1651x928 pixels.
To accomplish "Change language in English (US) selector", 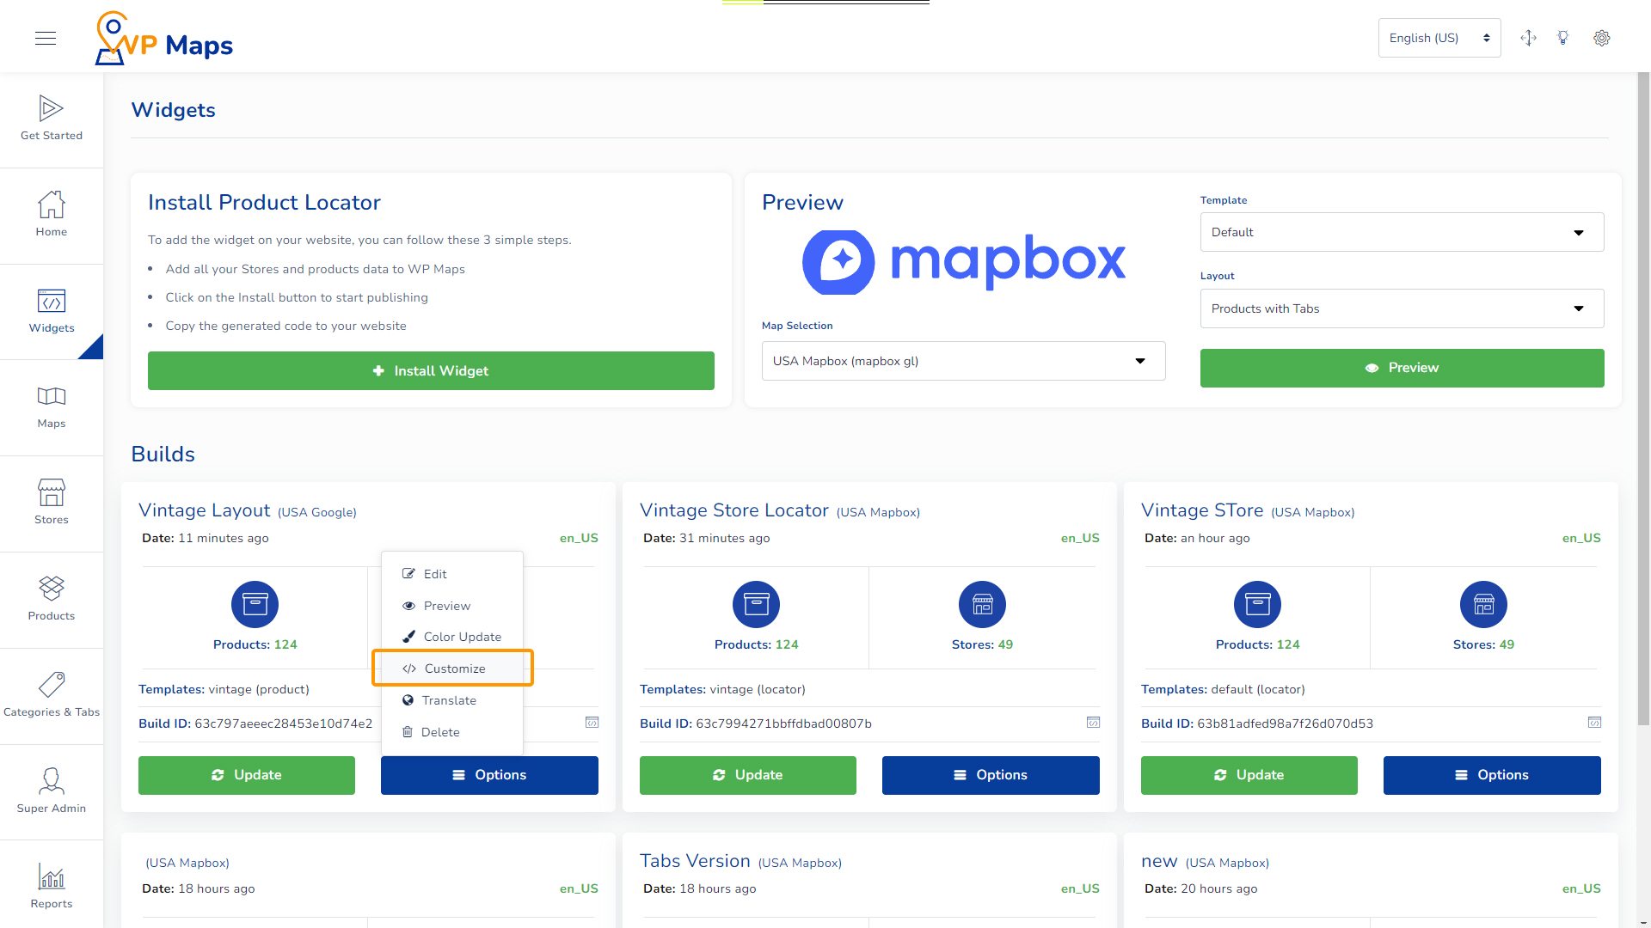I will click(x=1439, y=38).
